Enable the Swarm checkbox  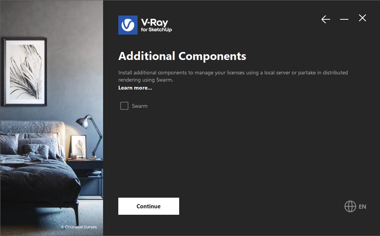coord(124,105)
